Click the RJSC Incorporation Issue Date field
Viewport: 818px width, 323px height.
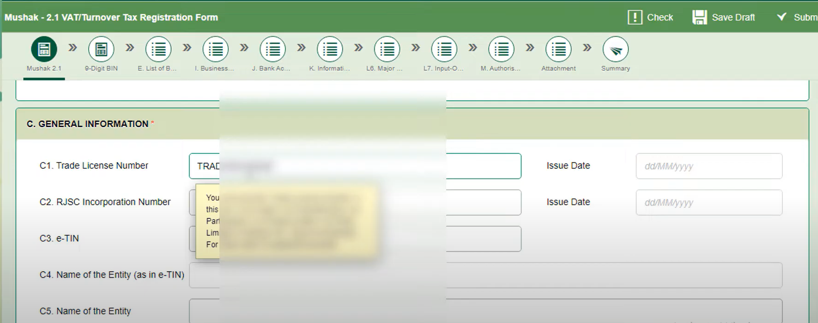pos(709,202)
